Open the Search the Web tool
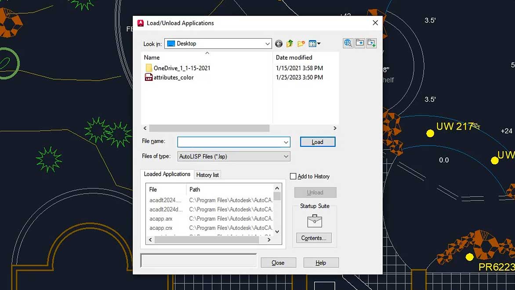Viewport: 515px width, 290px height. (347, 43)
